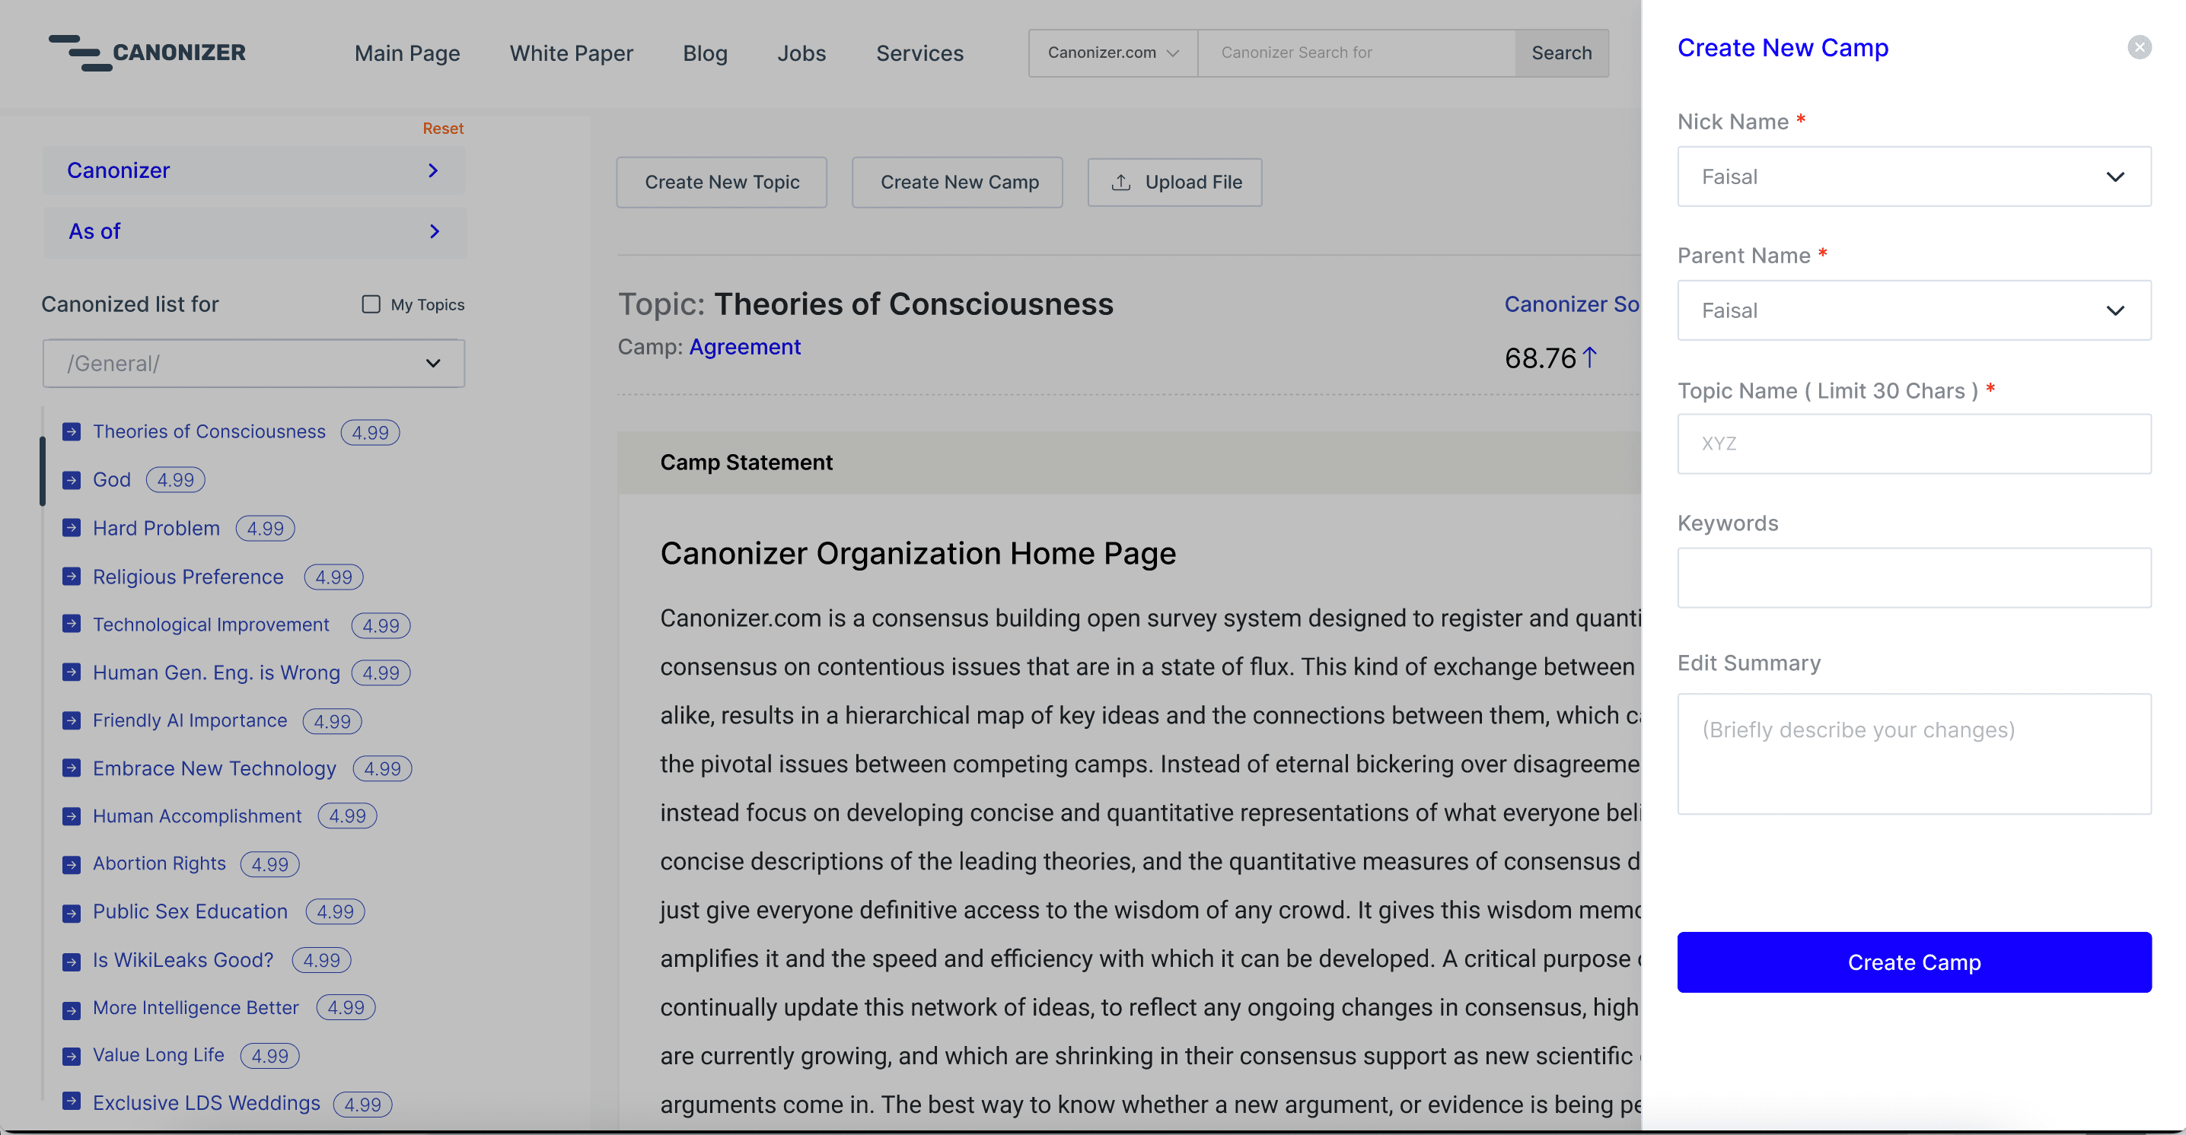This screenshot has width=2186, height=1135.
Task: Open the More Intelligence Better topic link
Action: tap(196, 1007)
